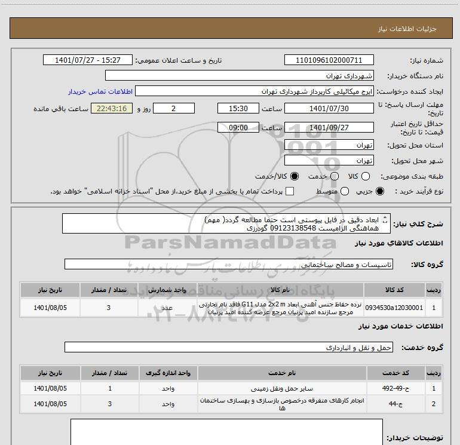Screen dimensions: 460x445
Task: Click the countdown timer 22:43:16
Action: [x=112, y=109]
